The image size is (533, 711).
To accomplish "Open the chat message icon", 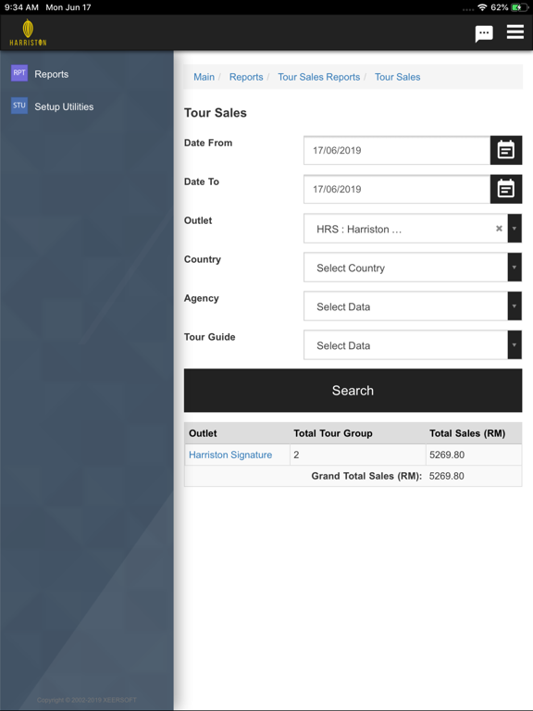I will point(484,33).
